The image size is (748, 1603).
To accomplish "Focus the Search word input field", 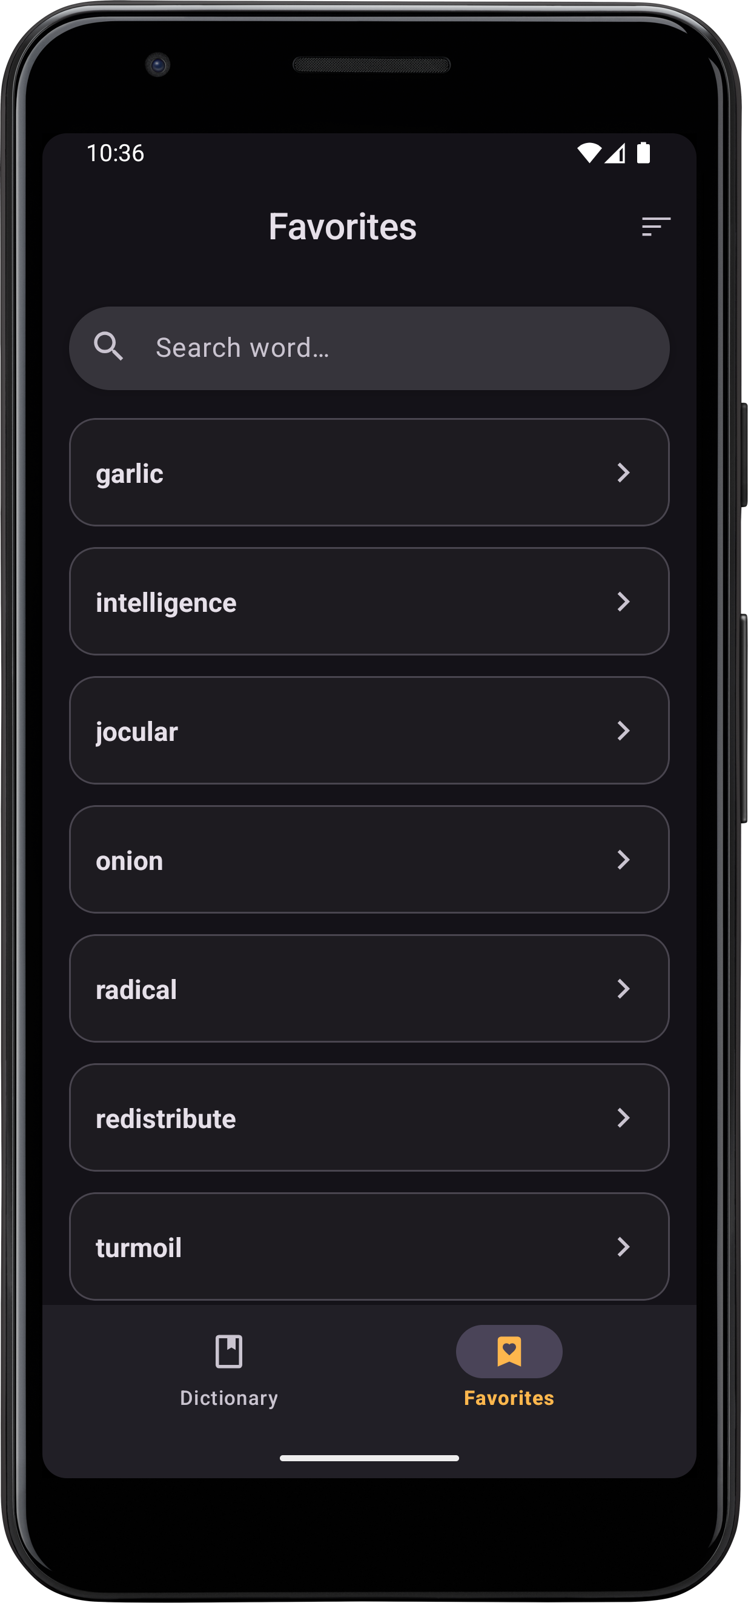I will coord(386,348).
